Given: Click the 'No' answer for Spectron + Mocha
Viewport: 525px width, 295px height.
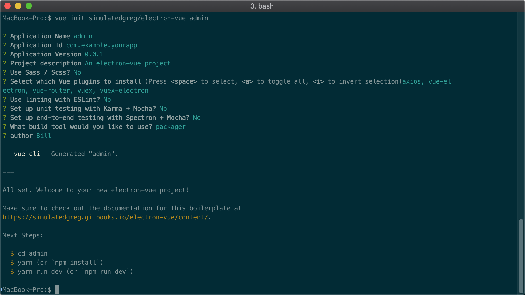Looking at the screenshot, I should pyautogui.click(x=197, y=118).
